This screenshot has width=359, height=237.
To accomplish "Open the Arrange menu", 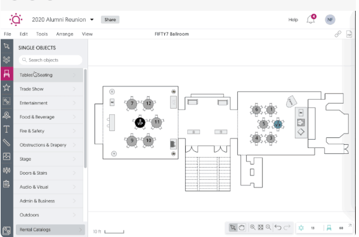I will [x=65, y=34].
